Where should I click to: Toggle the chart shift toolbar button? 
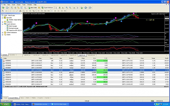pos(78,8)
